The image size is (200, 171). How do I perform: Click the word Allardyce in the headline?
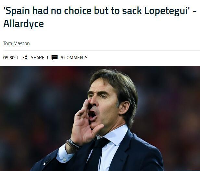click(x=24, y=24)
